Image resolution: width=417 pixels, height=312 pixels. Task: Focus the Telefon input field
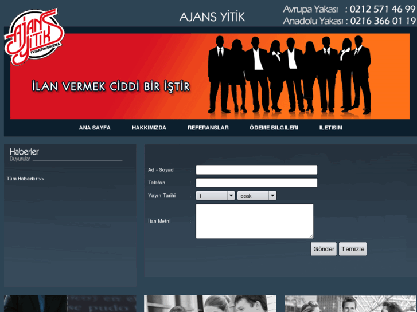coord(256,183)
